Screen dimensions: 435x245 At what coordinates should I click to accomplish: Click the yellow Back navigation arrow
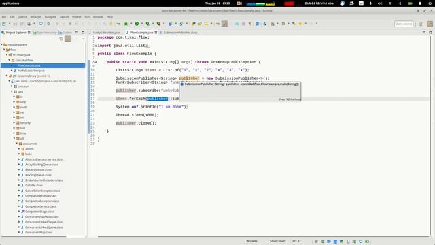pyautogui.click(x=300, y=24)
